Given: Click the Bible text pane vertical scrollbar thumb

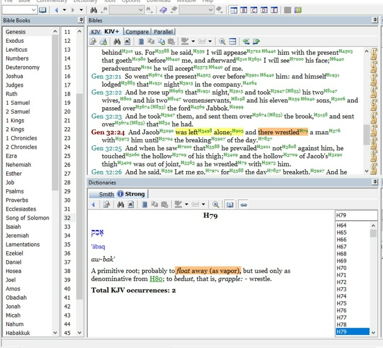Looking at the screenshot, I should click(367, 135).
